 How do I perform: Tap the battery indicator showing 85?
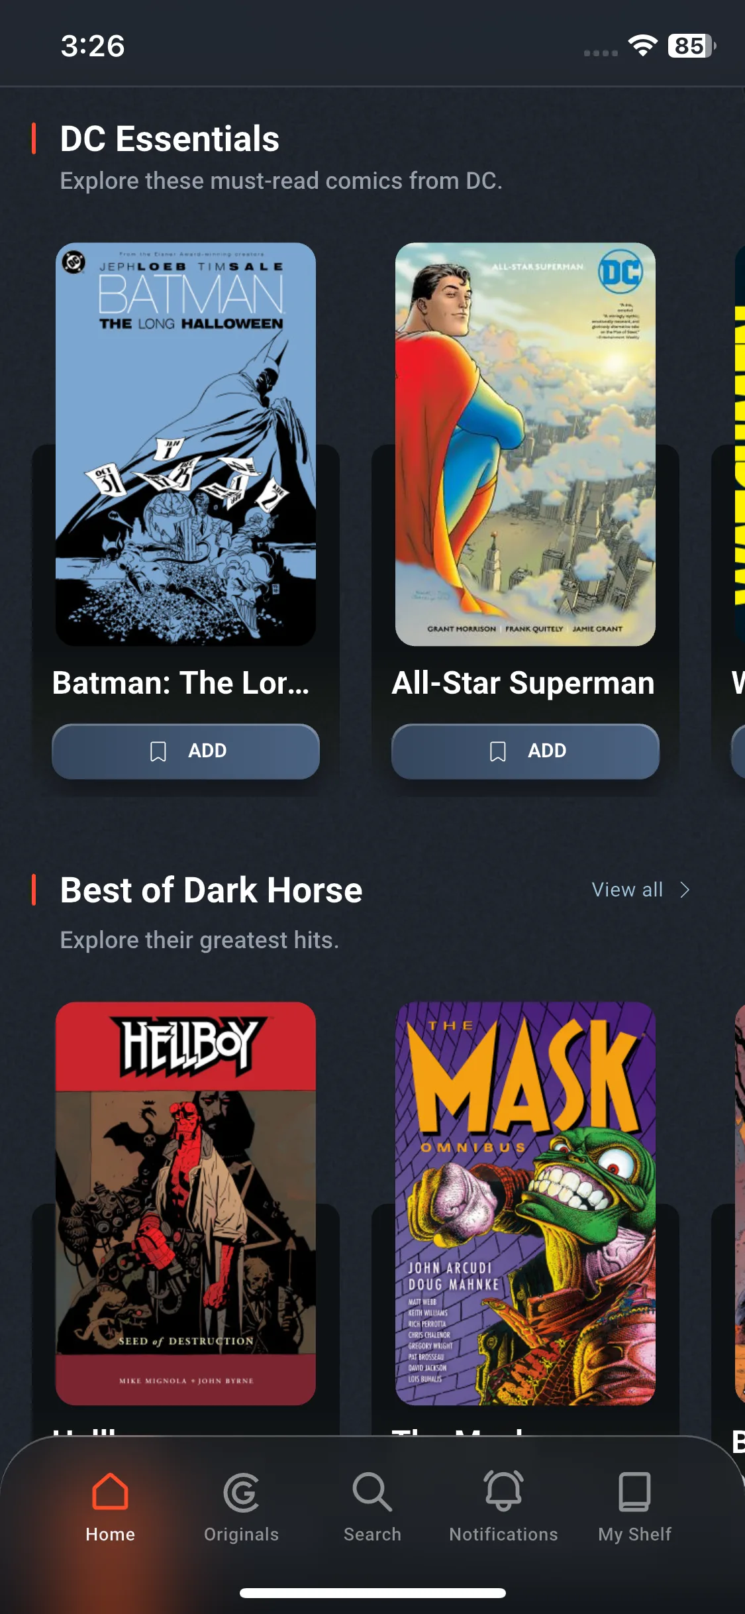[x=692, y=46]
